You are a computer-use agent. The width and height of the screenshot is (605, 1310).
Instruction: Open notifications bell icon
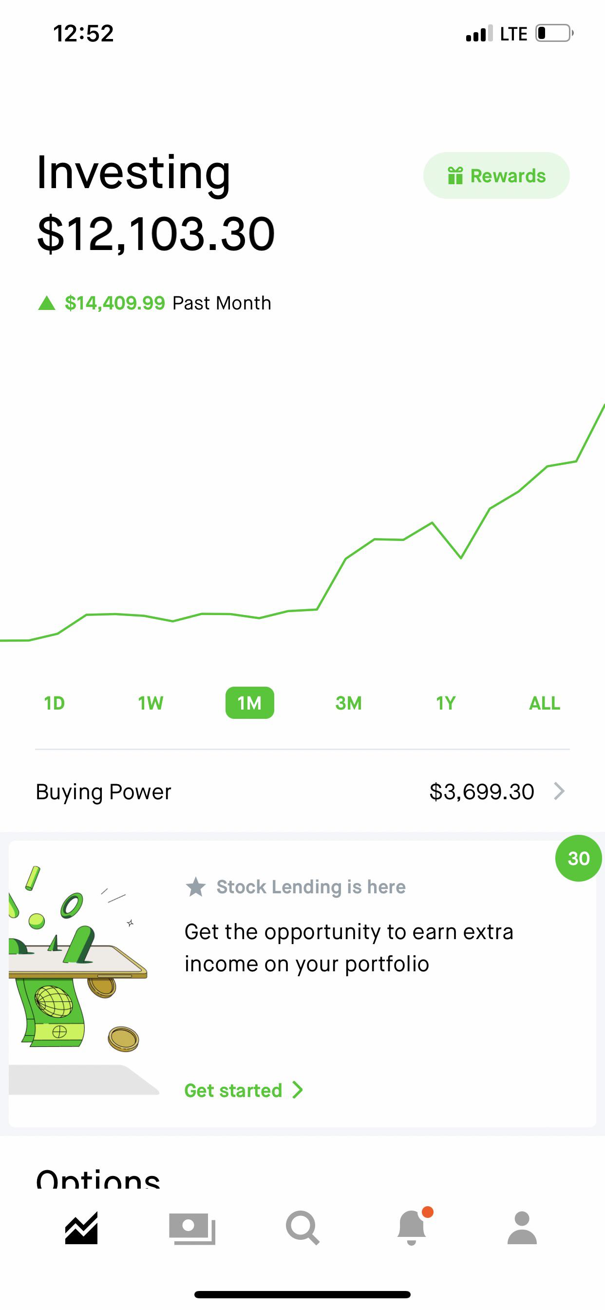[x=412, y=1229]
